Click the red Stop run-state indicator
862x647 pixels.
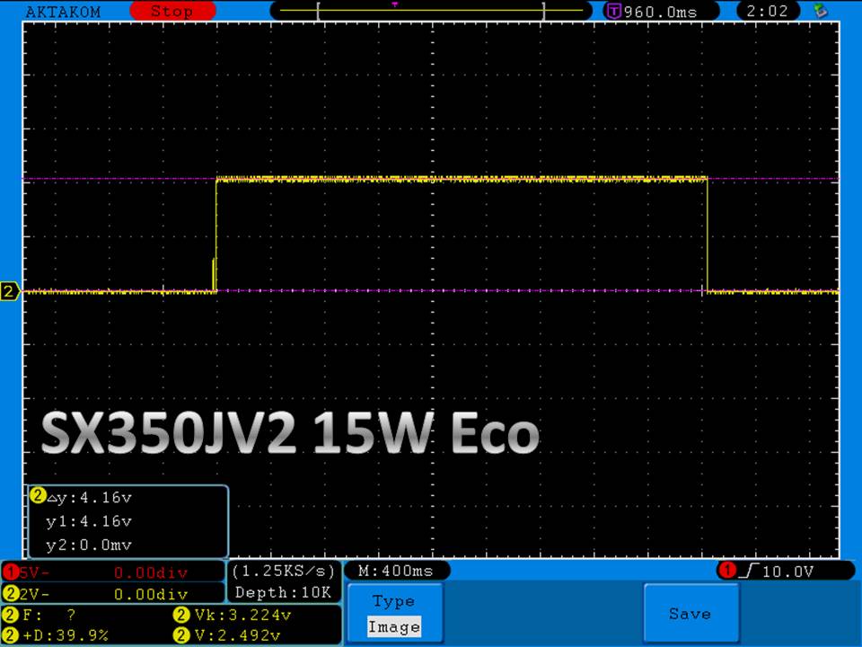pyautogui.click(x=172, y=12)
